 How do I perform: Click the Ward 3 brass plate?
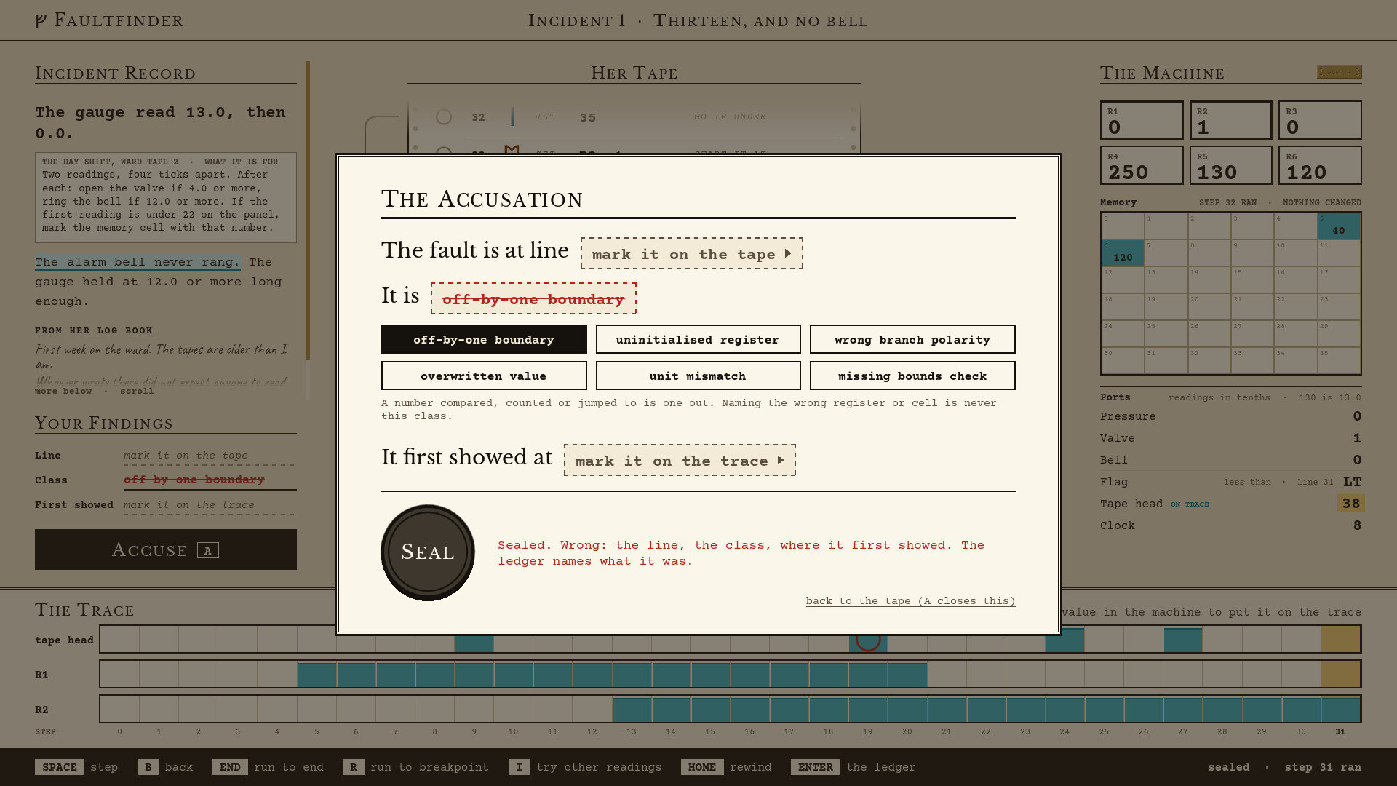click(x=1339, y=72)
